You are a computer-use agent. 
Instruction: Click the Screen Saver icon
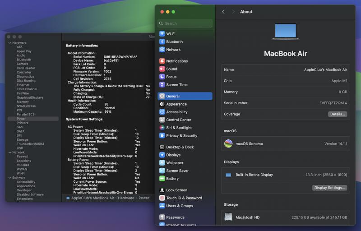(162, 171)
